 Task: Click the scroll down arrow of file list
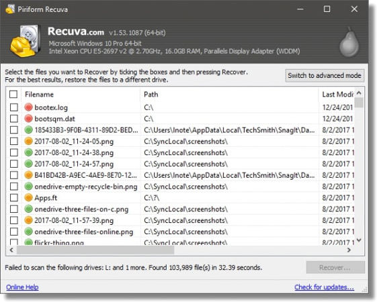point(359,240)
